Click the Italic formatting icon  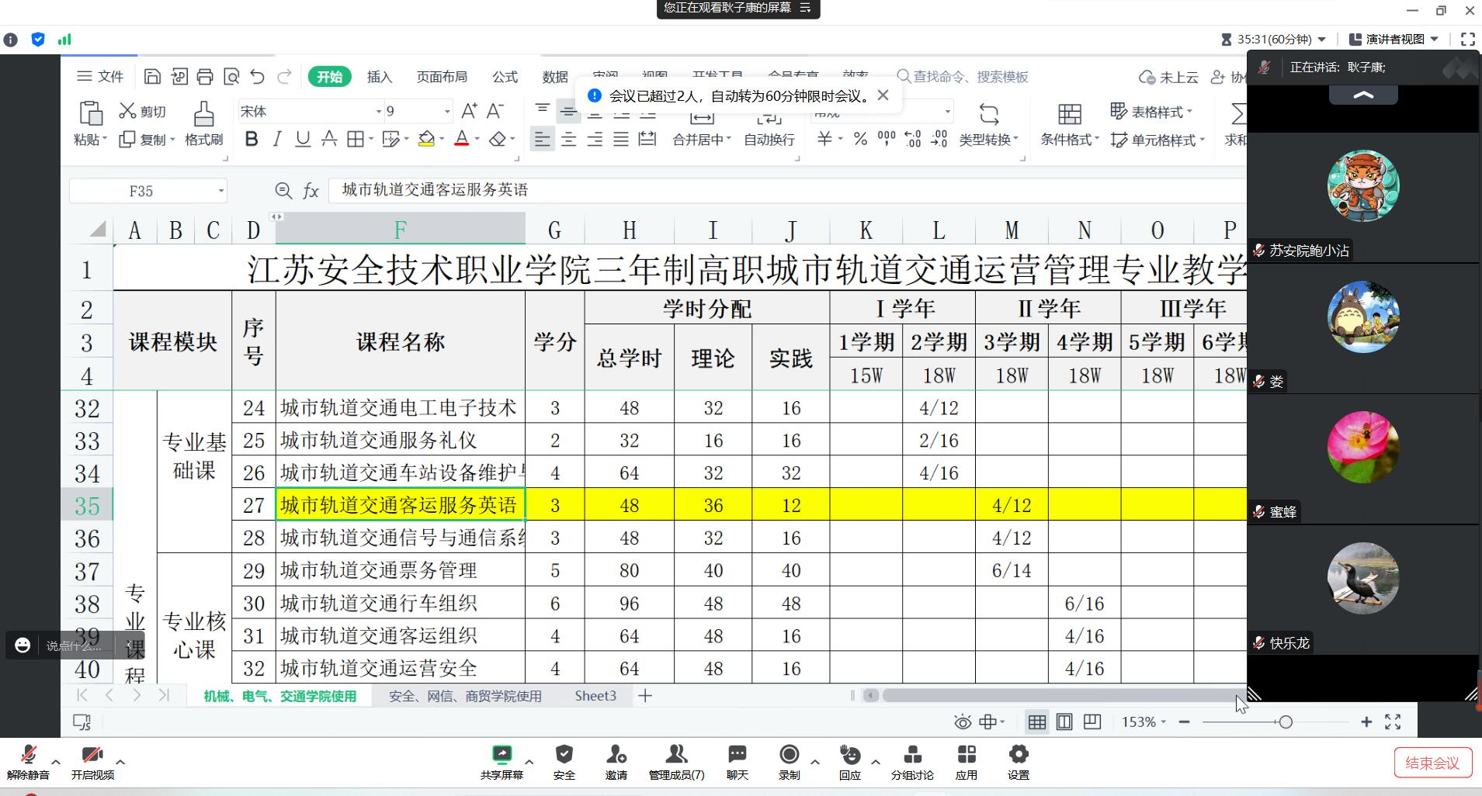tap(277, 139)
